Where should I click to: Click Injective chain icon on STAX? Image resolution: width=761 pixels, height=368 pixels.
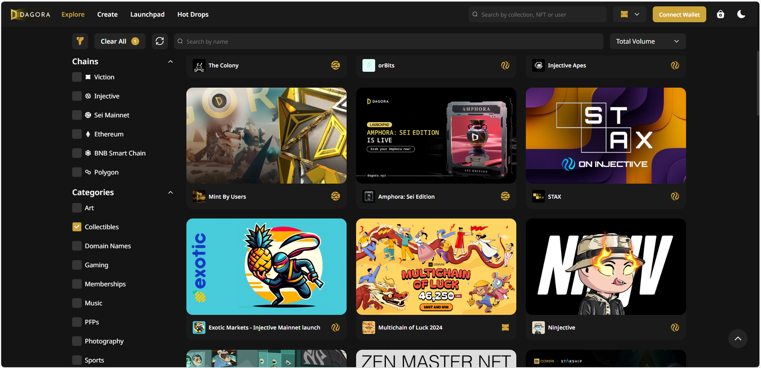tap(675, 196)
